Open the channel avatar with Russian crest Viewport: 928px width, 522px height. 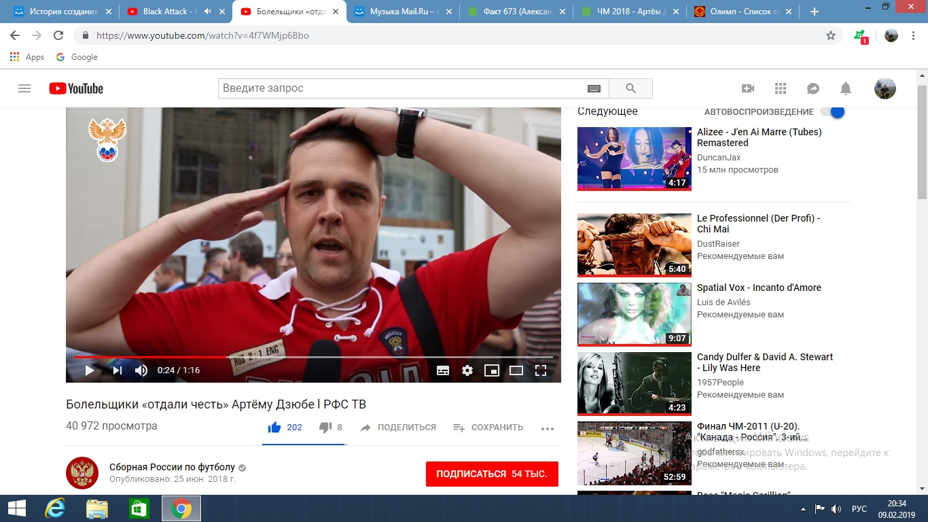click(x=82, y=473)
